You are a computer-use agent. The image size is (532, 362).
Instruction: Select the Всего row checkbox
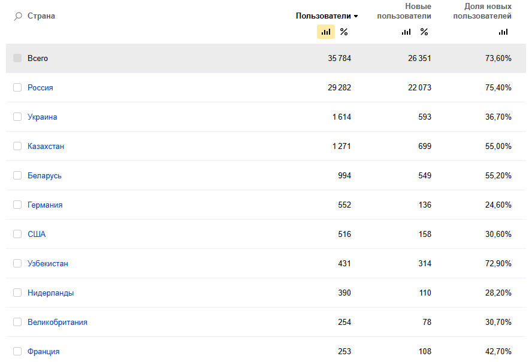point(17,58)
